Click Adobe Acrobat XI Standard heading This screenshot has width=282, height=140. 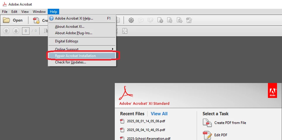tap(144, 103)
